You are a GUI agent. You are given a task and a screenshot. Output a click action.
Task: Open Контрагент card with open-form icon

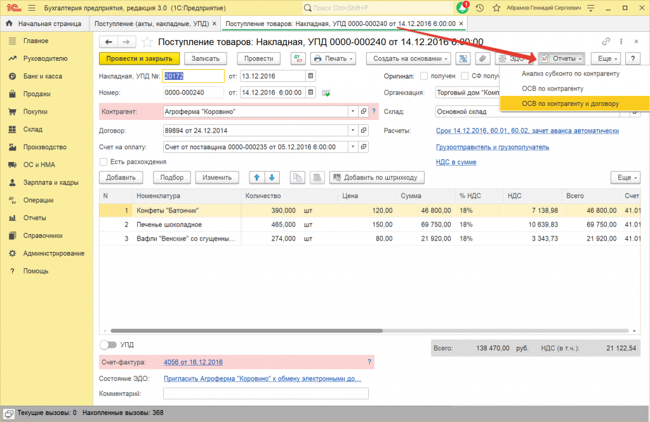click(x=364, y=111)
